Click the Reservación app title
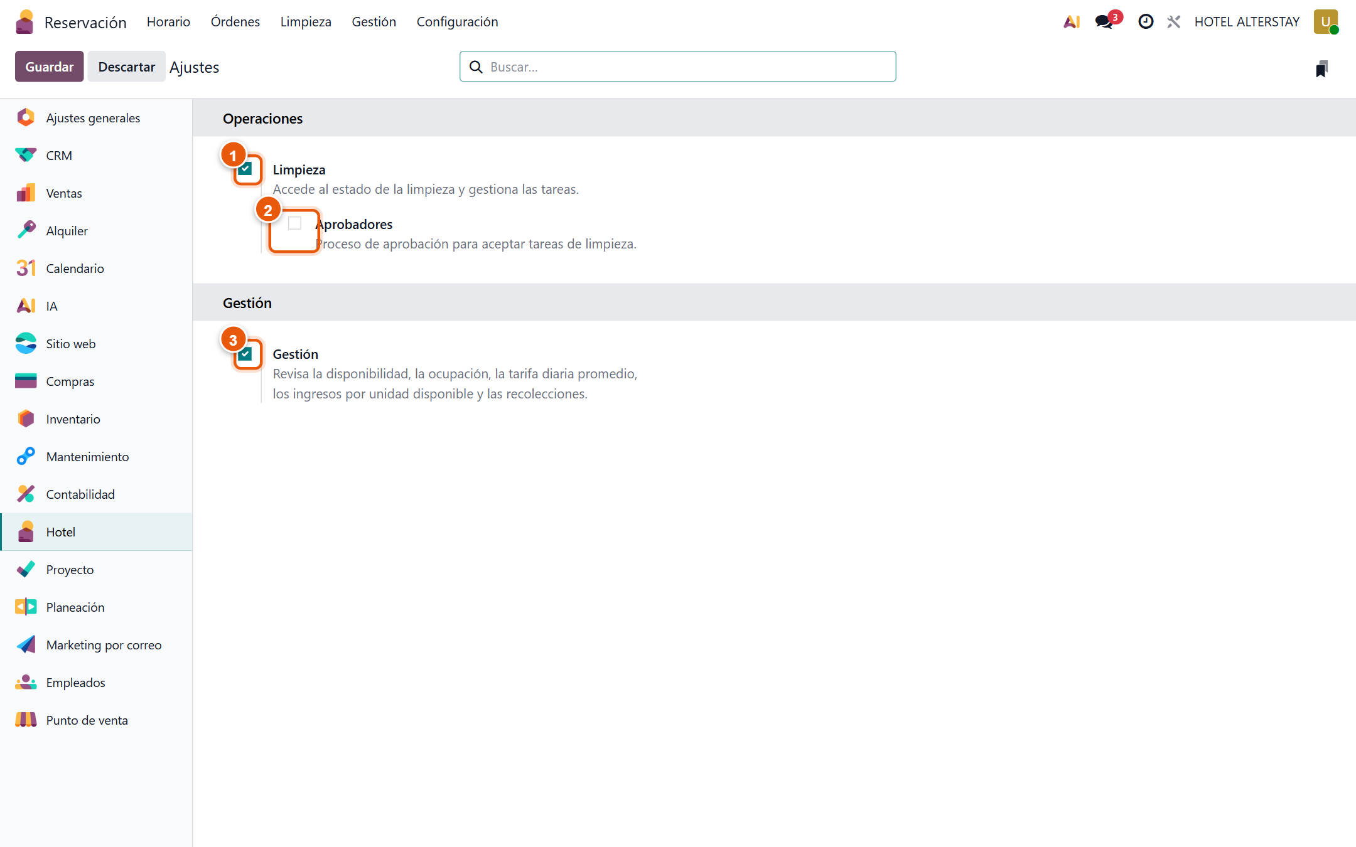Viewport: 1356px width, 847px height. [x=85, y=23]
